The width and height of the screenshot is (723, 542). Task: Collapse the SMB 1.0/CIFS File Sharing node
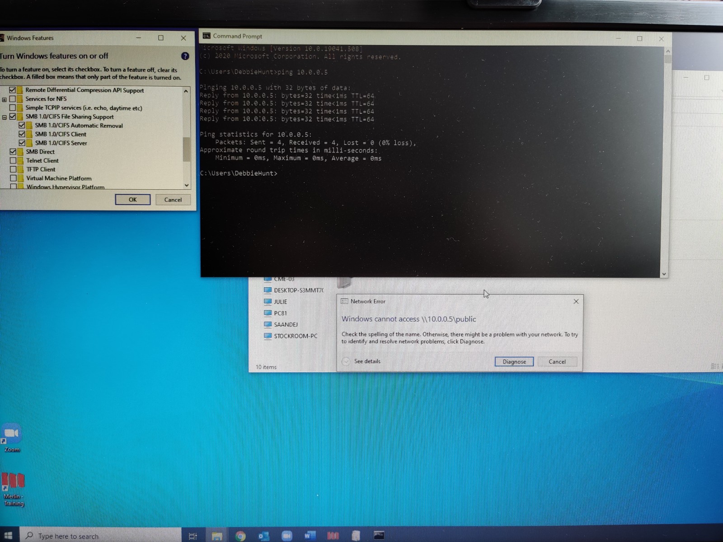(4, 117)
